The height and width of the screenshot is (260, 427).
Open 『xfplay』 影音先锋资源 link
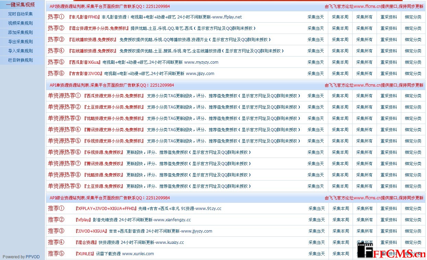pyautogui.click(x=83, y=220)
